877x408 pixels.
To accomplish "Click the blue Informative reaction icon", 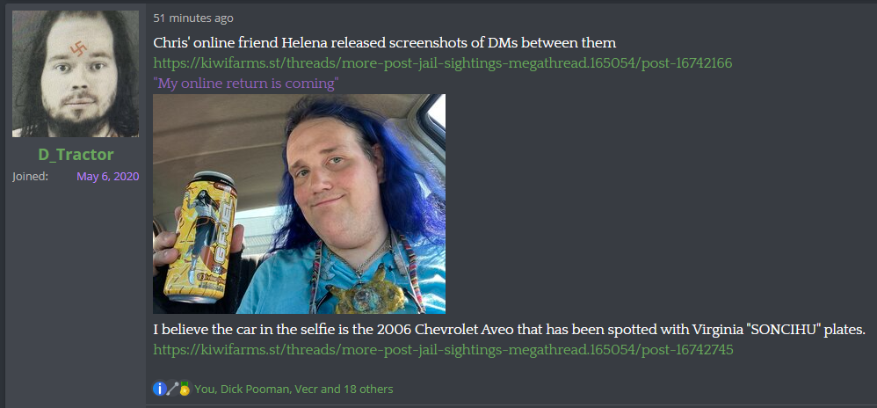I will pos(159,389).
